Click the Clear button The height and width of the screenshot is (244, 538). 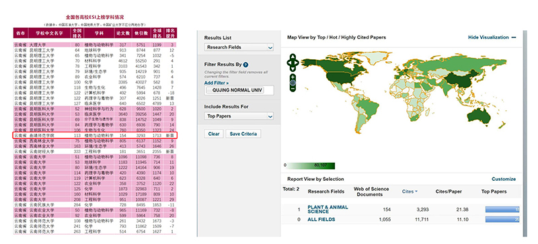214,134
